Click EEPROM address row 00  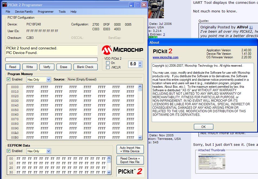coord(11,158)
